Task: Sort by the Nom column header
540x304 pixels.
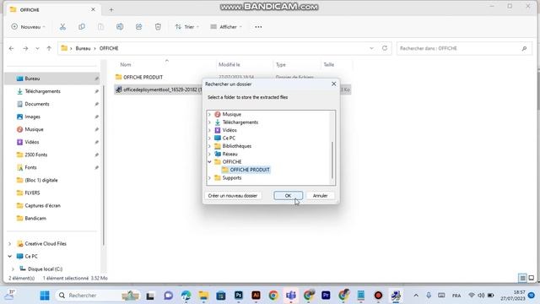Action: pos(126,64)
